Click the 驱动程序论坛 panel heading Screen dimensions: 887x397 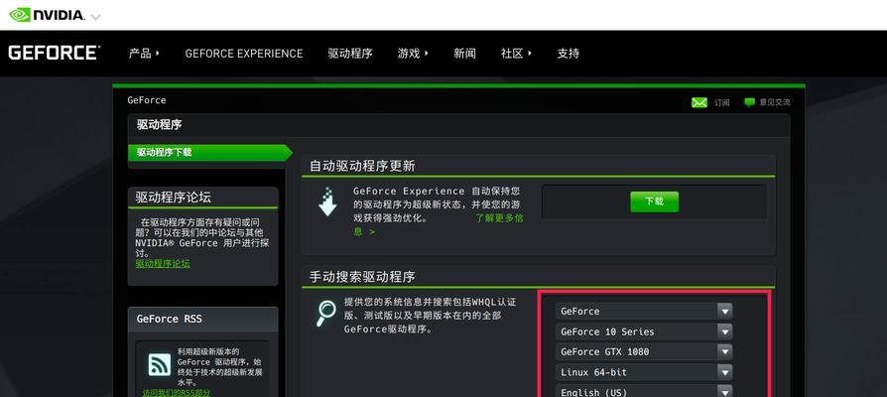click(x=173, y=198)
